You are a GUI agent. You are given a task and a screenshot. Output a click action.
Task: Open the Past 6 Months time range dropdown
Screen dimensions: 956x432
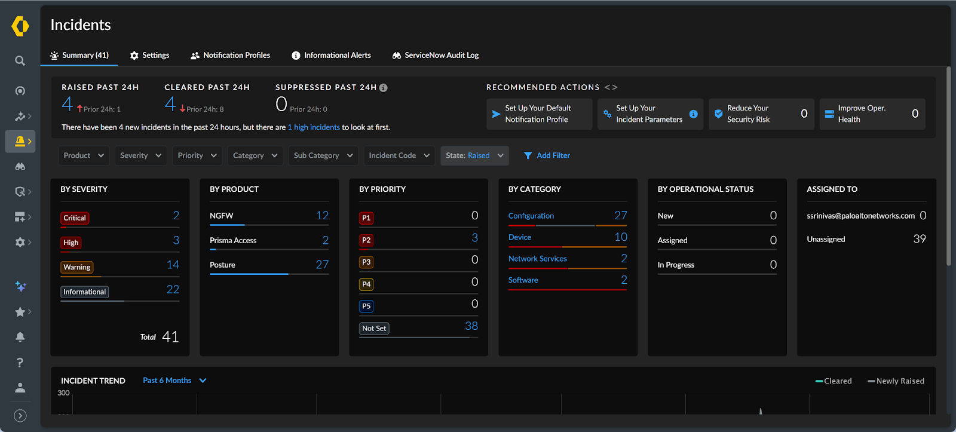174,381
